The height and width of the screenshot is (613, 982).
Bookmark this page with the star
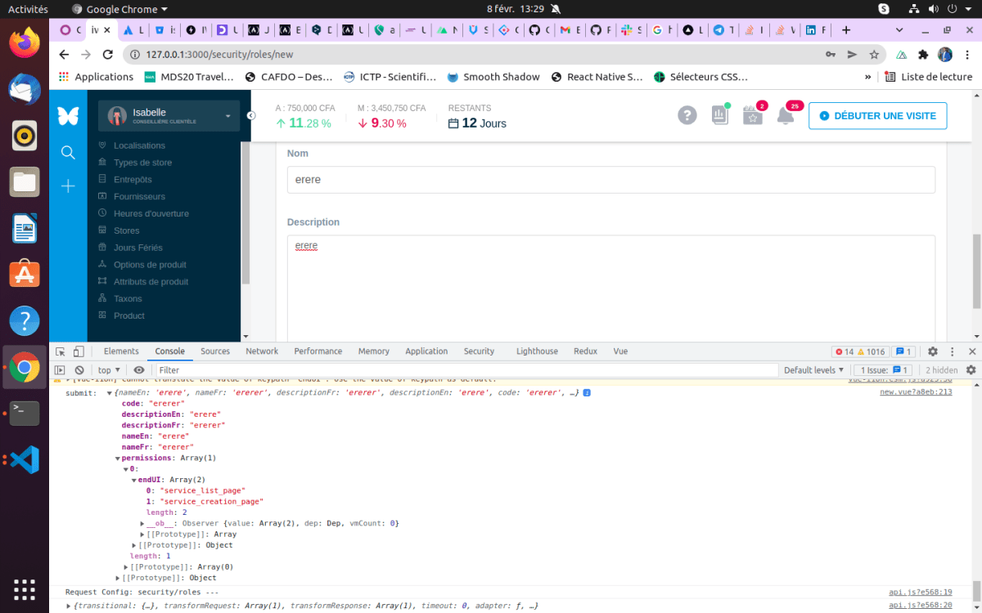[874, 54]
